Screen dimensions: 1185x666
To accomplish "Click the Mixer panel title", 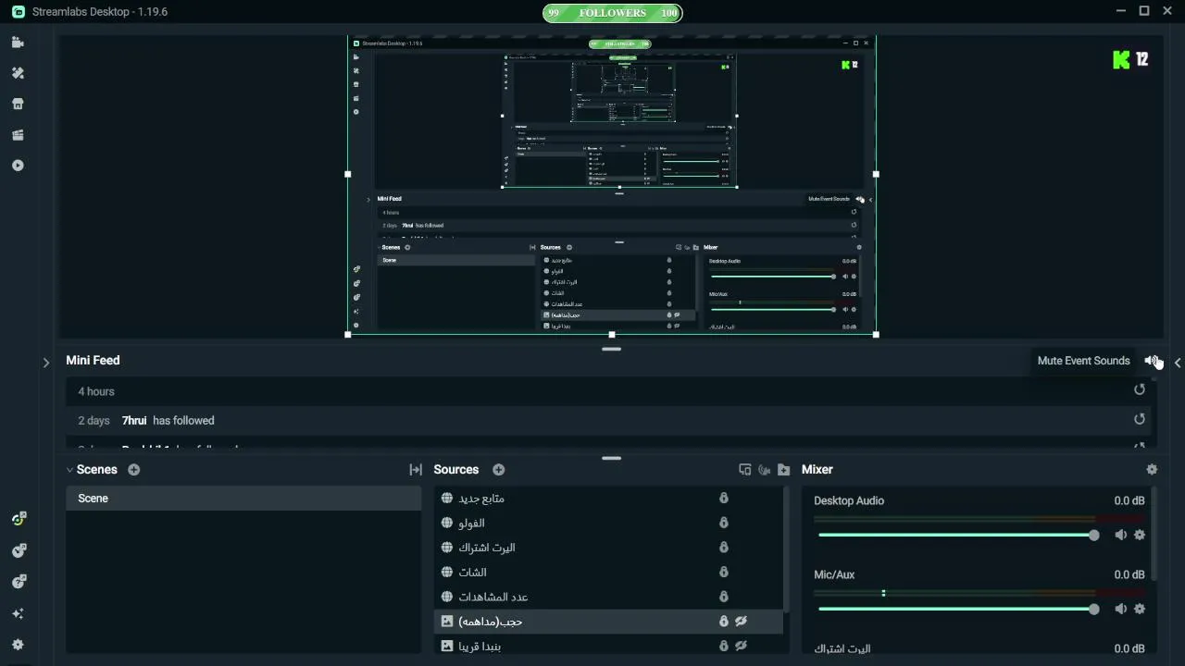I will (x=817, y=470).
